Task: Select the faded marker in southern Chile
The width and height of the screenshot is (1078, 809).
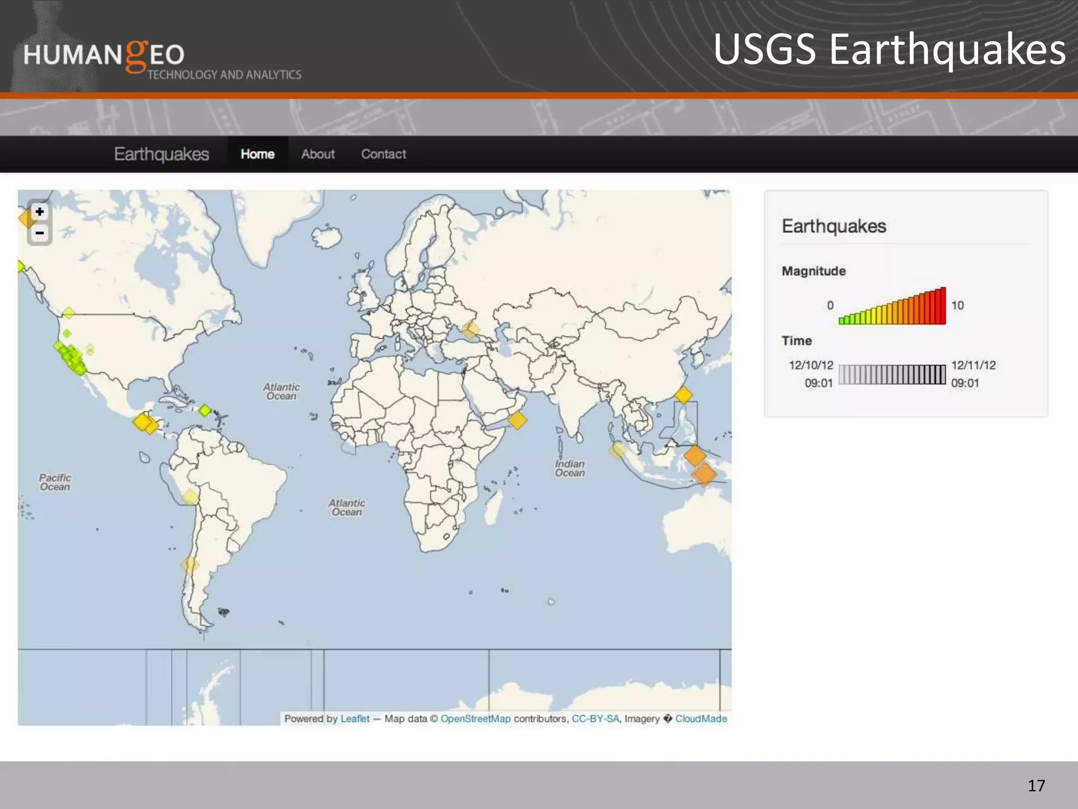Action: [189, 564]
